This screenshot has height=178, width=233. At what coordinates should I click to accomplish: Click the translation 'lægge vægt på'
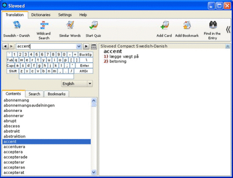tap(124, 57)
